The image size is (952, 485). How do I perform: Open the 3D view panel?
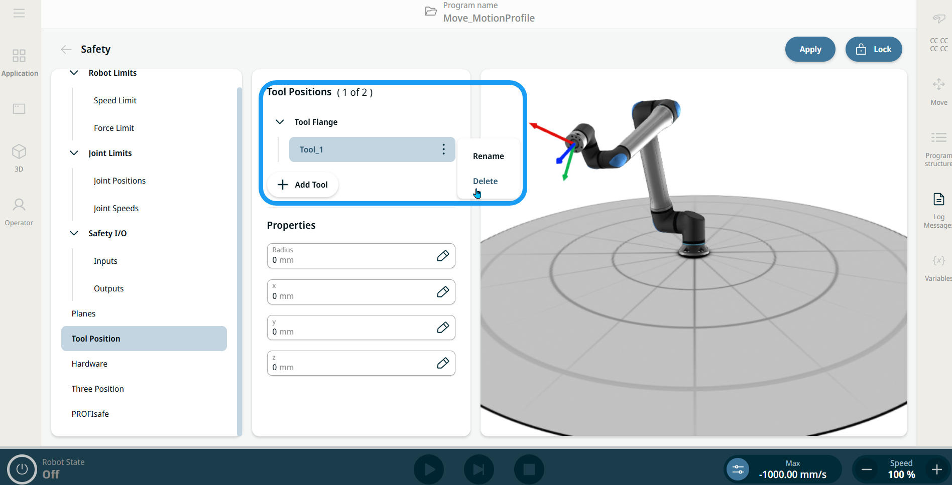[19, 157]
